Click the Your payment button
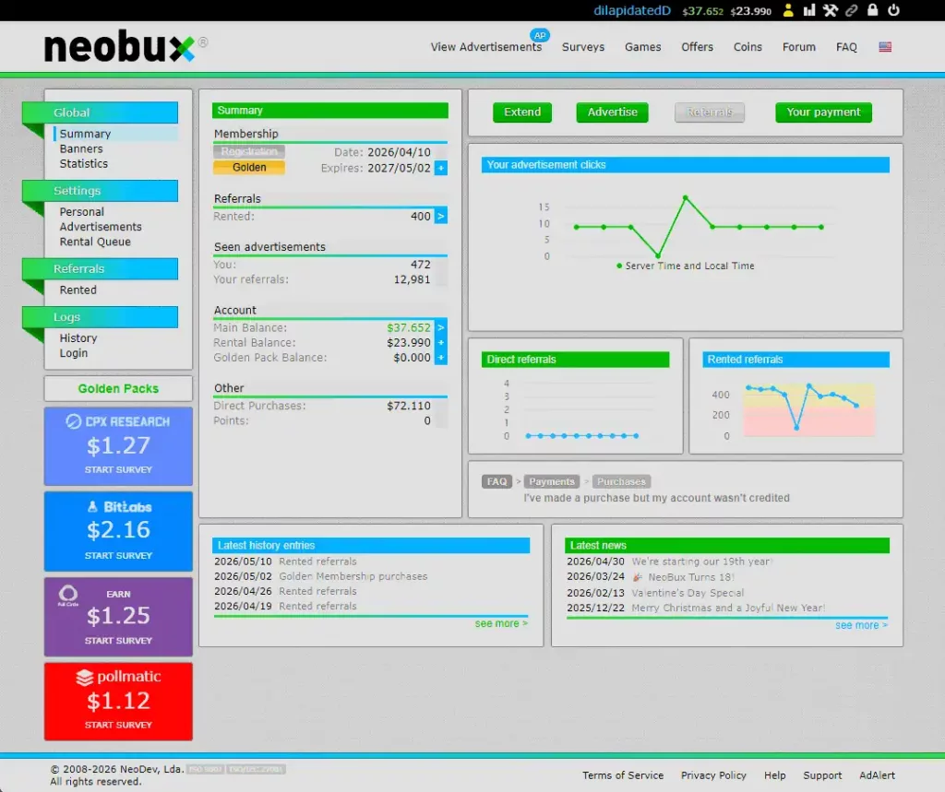The width and height of the screenshot is (945, 792). coord(823,112)
